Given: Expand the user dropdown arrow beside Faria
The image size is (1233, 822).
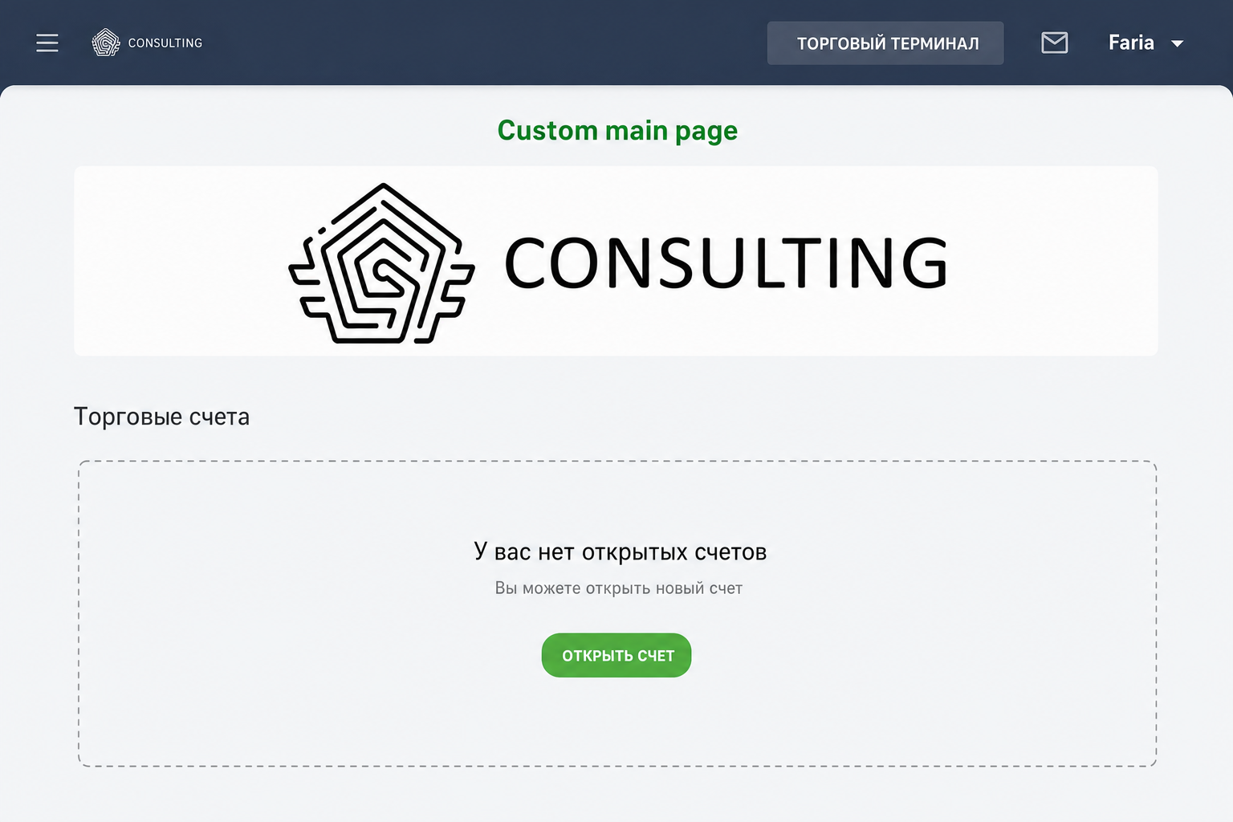Looking at the screenshot, I should (x=1177, y=43).
